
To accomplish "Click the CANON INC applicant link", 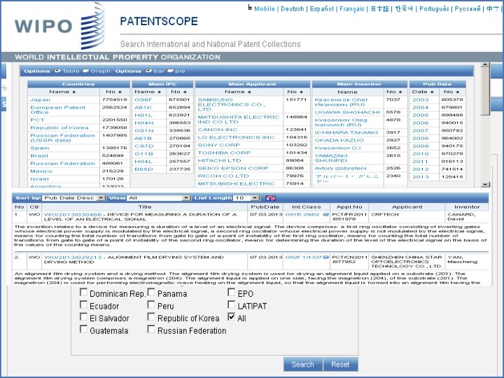I will pyautogui.click(x=218, y=130).
